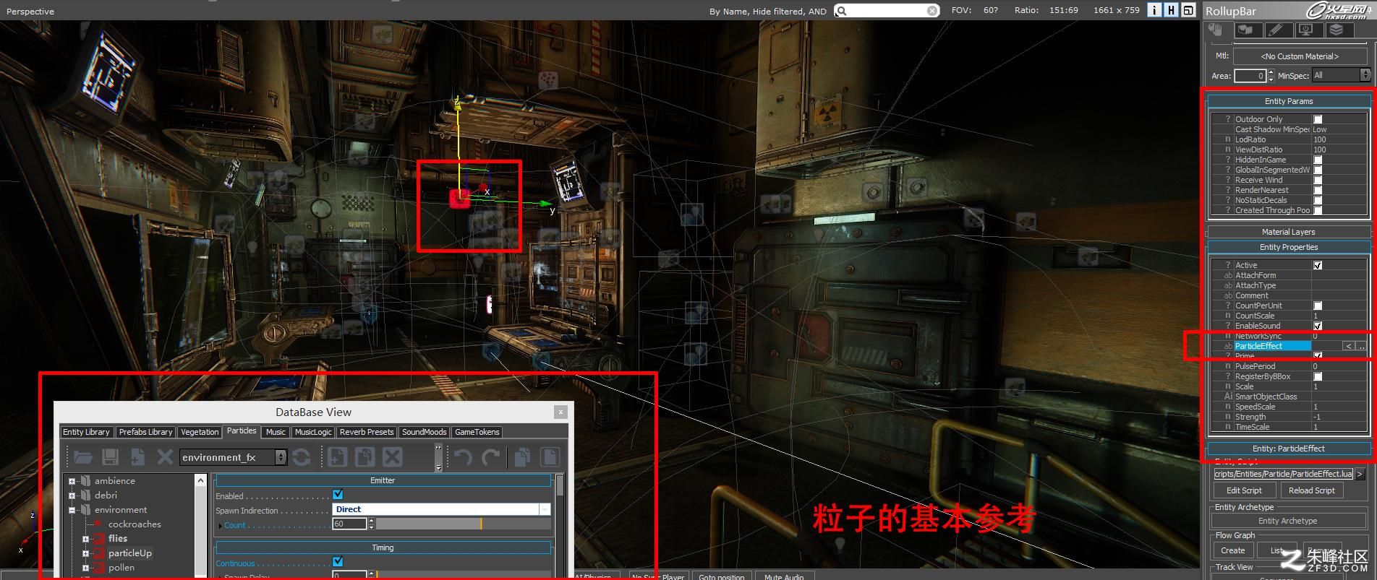
Task: Toggle the RenderNearest checkbox
Action: click(1318, 190)
